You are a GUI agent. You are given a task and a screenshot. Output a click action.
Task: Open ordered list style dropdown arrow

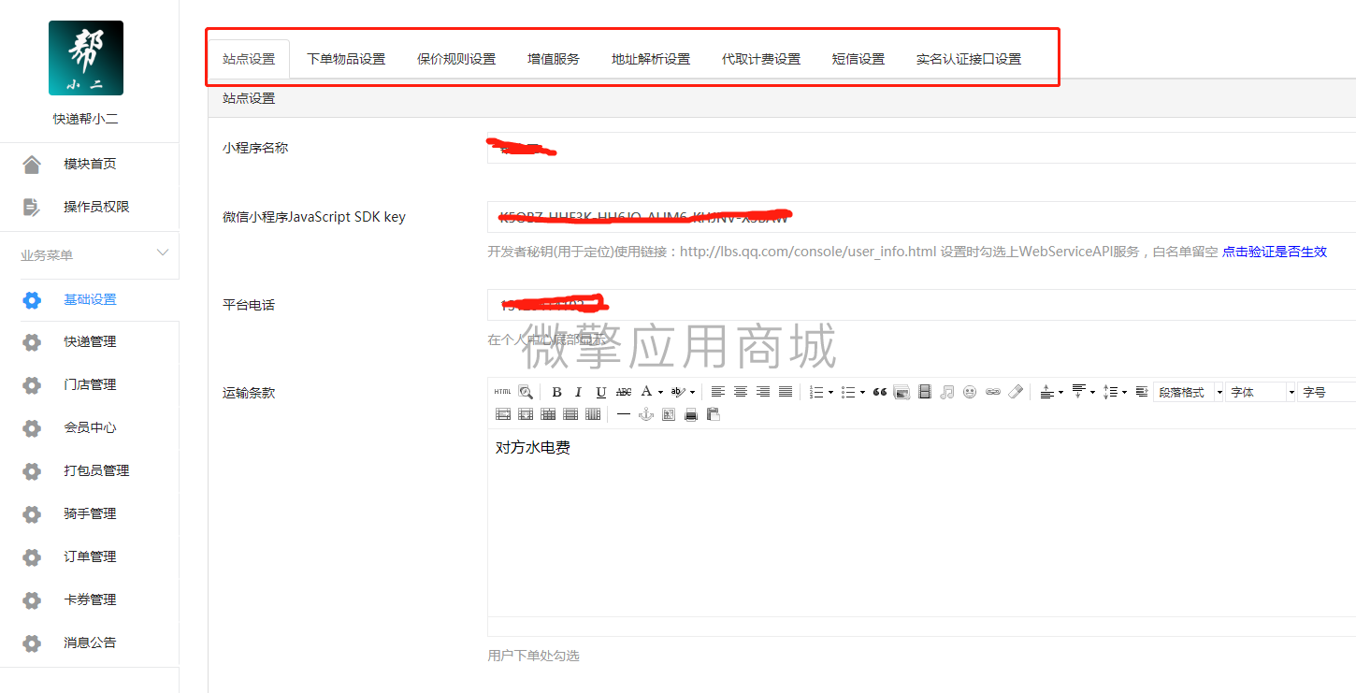pos(830,392)
